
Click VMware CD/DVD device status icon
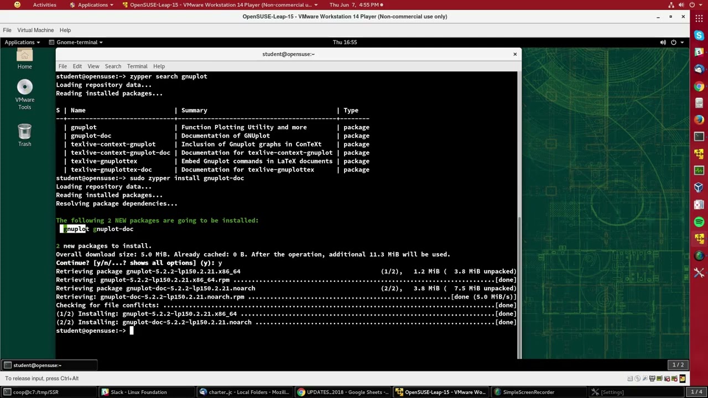click(637, 379)
